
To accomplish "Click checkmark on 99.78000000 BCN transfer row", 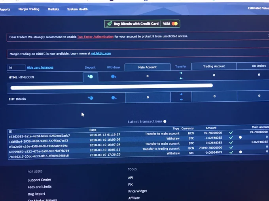I will click(x=231, y=132).
